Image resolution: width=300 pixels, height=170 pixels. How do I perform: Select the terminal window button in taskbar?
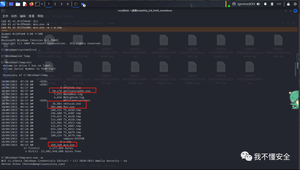click(x=76, y=4)
